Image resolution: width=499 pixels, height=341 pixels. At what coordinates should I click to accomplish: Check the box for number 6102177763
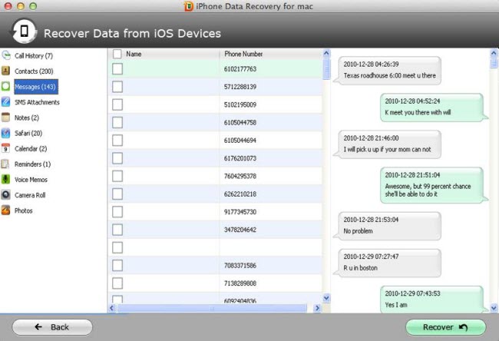[x=117, y=69]
